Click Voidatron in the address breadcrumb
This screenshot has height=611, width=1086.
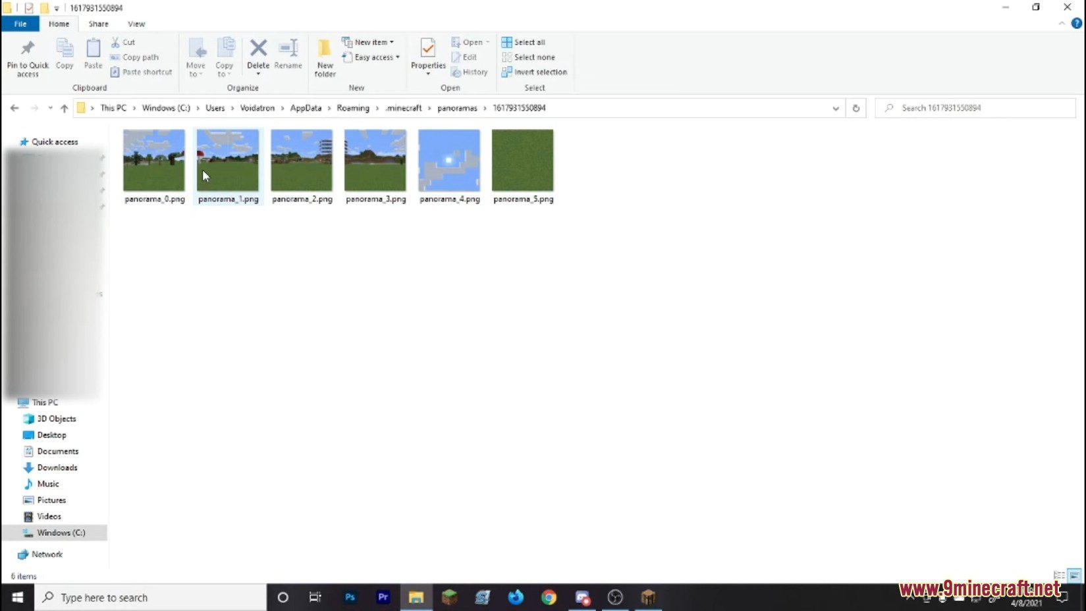click(x=257, y=108)
